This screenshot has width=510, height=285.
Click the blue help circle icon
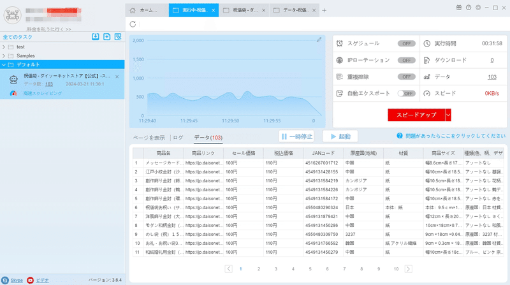(x=400, y=136)
